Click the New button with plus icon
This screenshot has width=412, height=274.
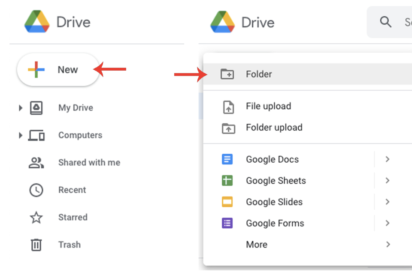(x=58, y=70)
